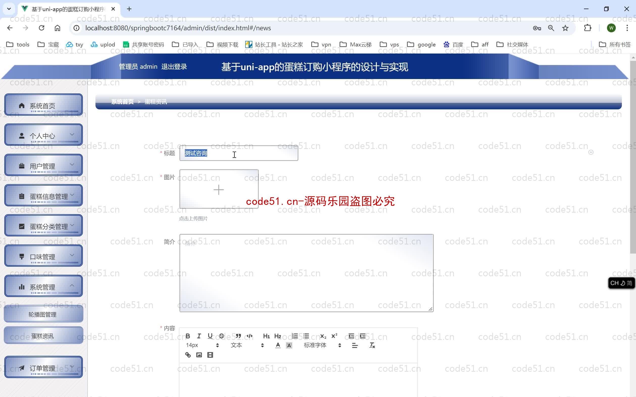Open the Chrome three-dot menu
Viewport: 636px width, 397px height.
(627, 28)
